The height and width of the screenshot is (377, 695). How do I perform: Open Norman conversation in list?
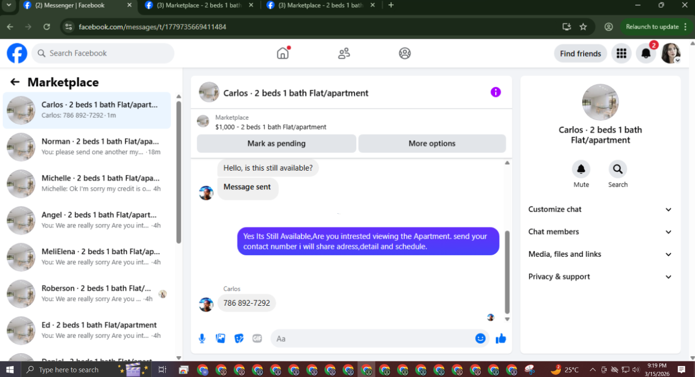point(87,147)
